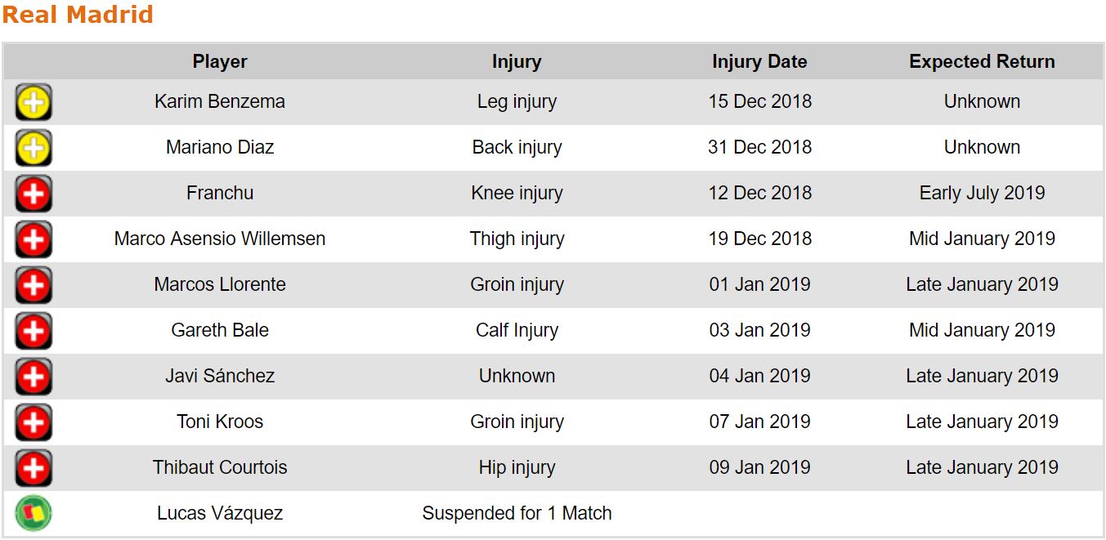Click the red injury icon next to Franchu
The height and width of the screenshot is (540, 1106).
(x=34, y=194)
